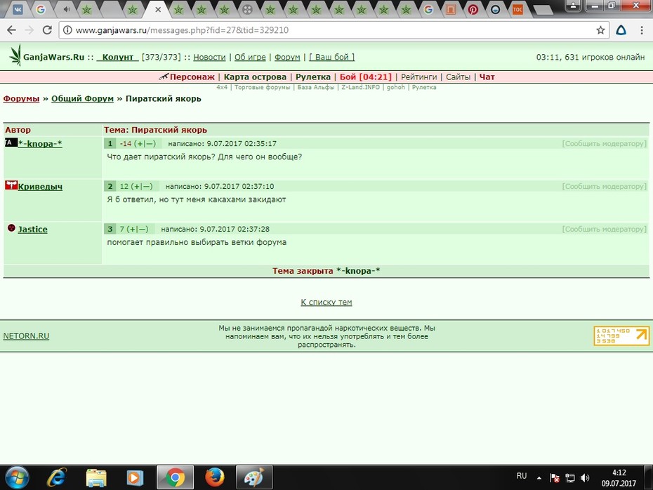This screenshot has width=653, height=490.
Task: Open Z-Land.INFO sublink
Action: (x=361, y=87)
